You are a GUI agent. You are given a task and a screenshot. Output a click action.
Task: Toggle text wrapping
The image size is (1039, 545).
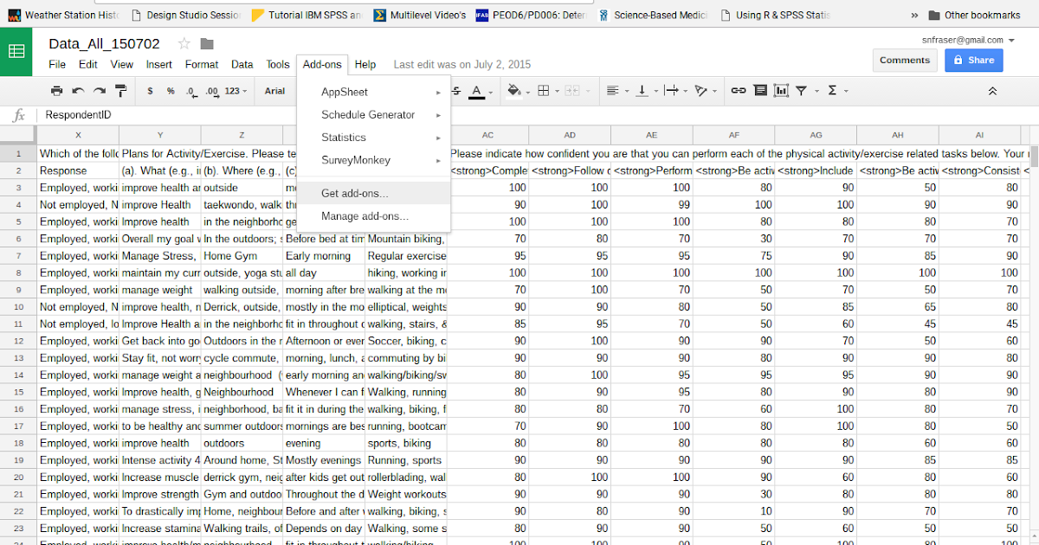click(671, 90)
